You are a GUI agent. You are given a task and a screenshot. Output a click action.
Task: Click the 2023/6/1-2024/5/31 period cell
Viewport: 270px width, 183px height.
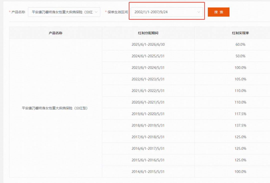click(148, 68)
